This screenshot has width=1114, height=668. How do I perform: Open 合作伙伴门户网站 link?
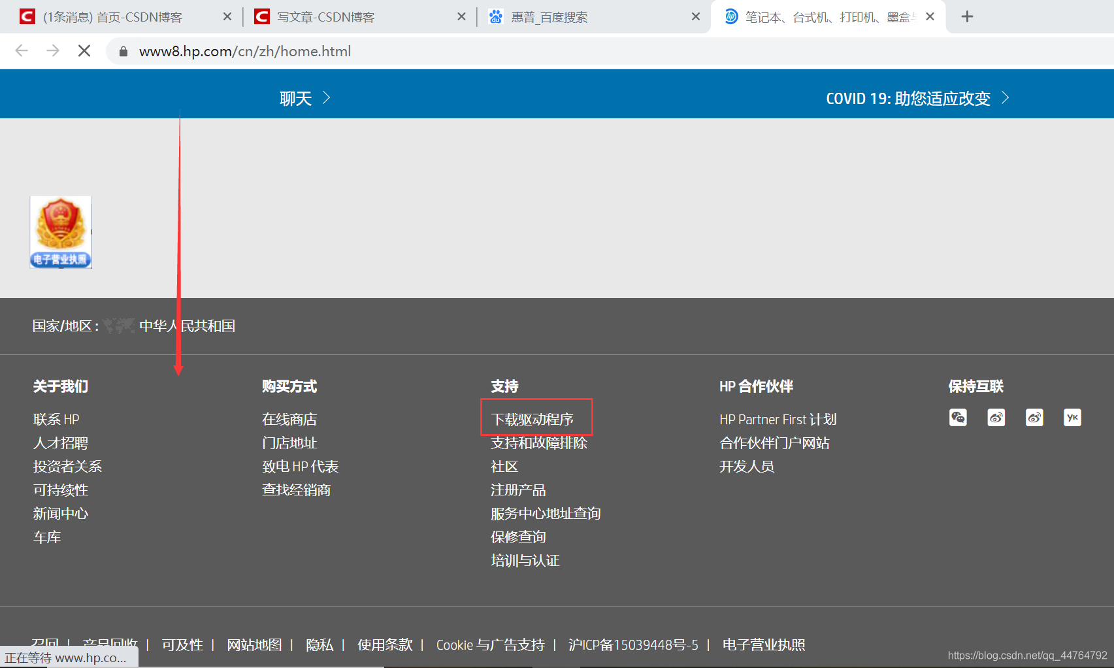(774, 443)
